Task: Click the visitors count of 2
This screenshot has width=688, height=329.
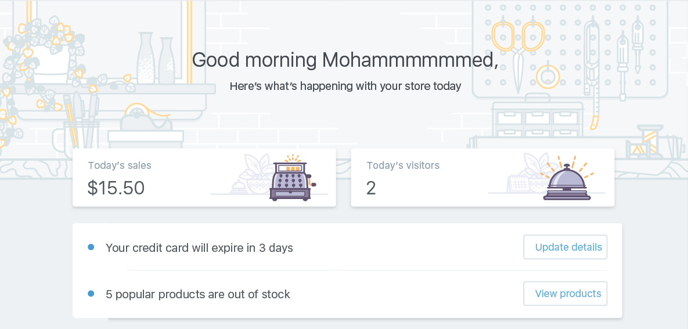Action: pos(372,187)
